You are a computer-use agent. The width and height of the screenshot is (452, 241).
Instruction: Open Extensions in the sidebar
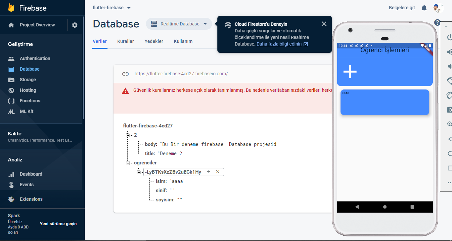click(x=31, y=199)
